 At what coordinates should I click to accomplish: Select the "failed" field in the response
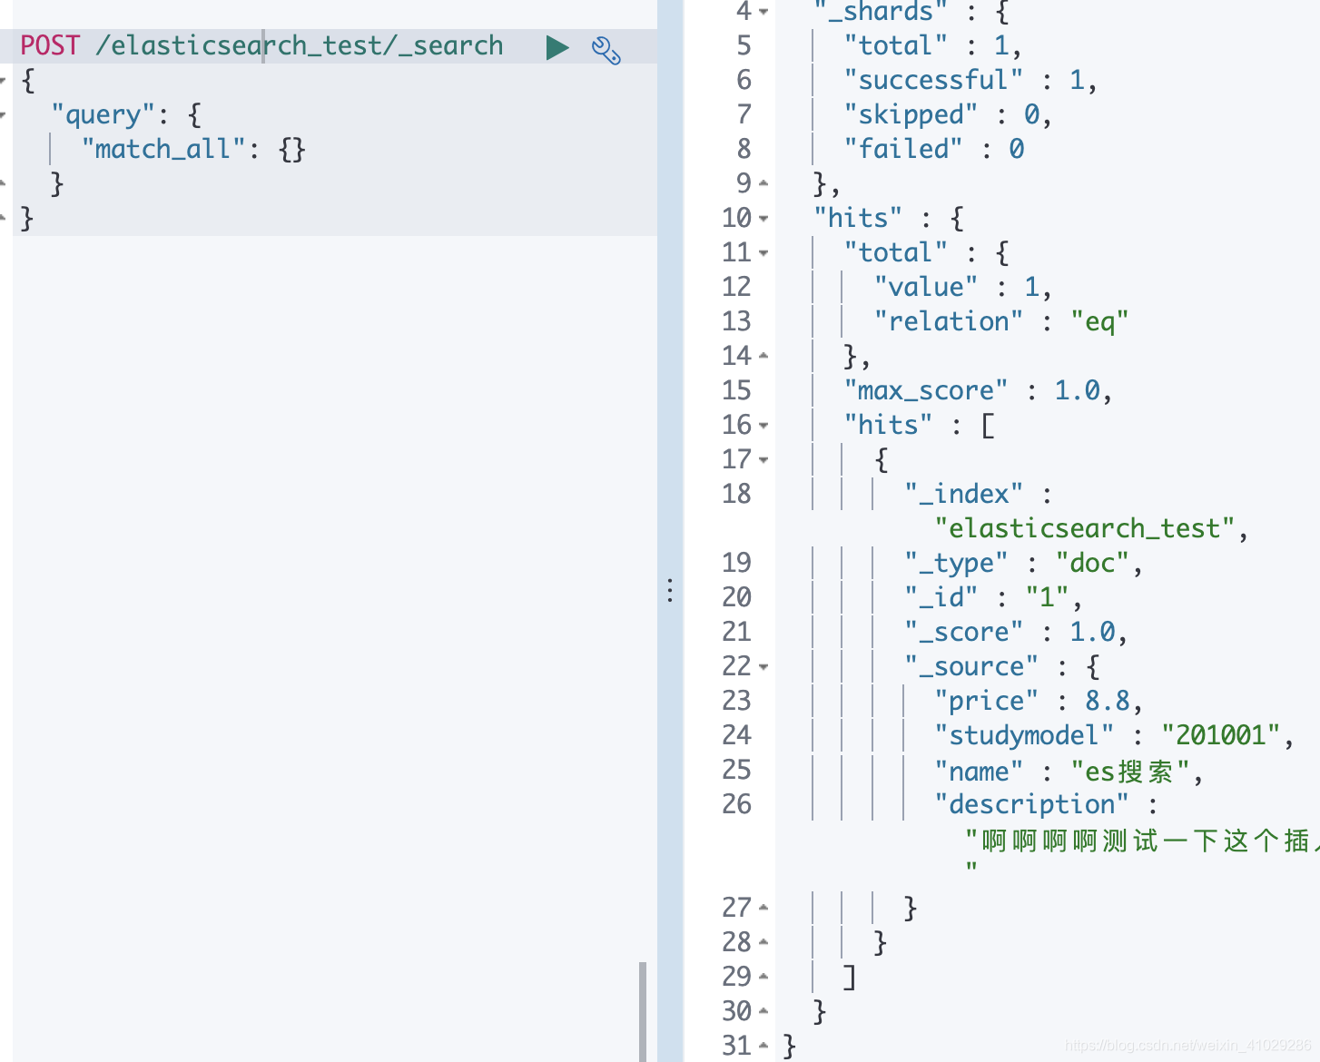click(x=903, y=149)
